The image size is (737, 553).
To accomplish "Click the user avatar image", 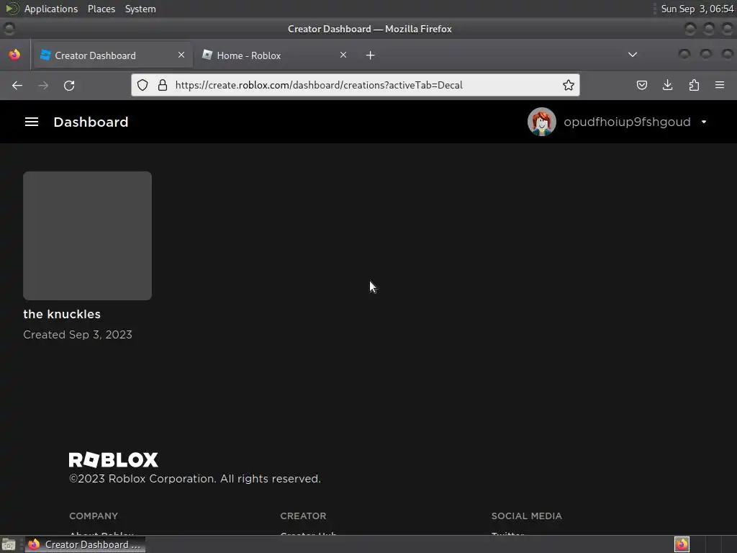I will 541,122.
